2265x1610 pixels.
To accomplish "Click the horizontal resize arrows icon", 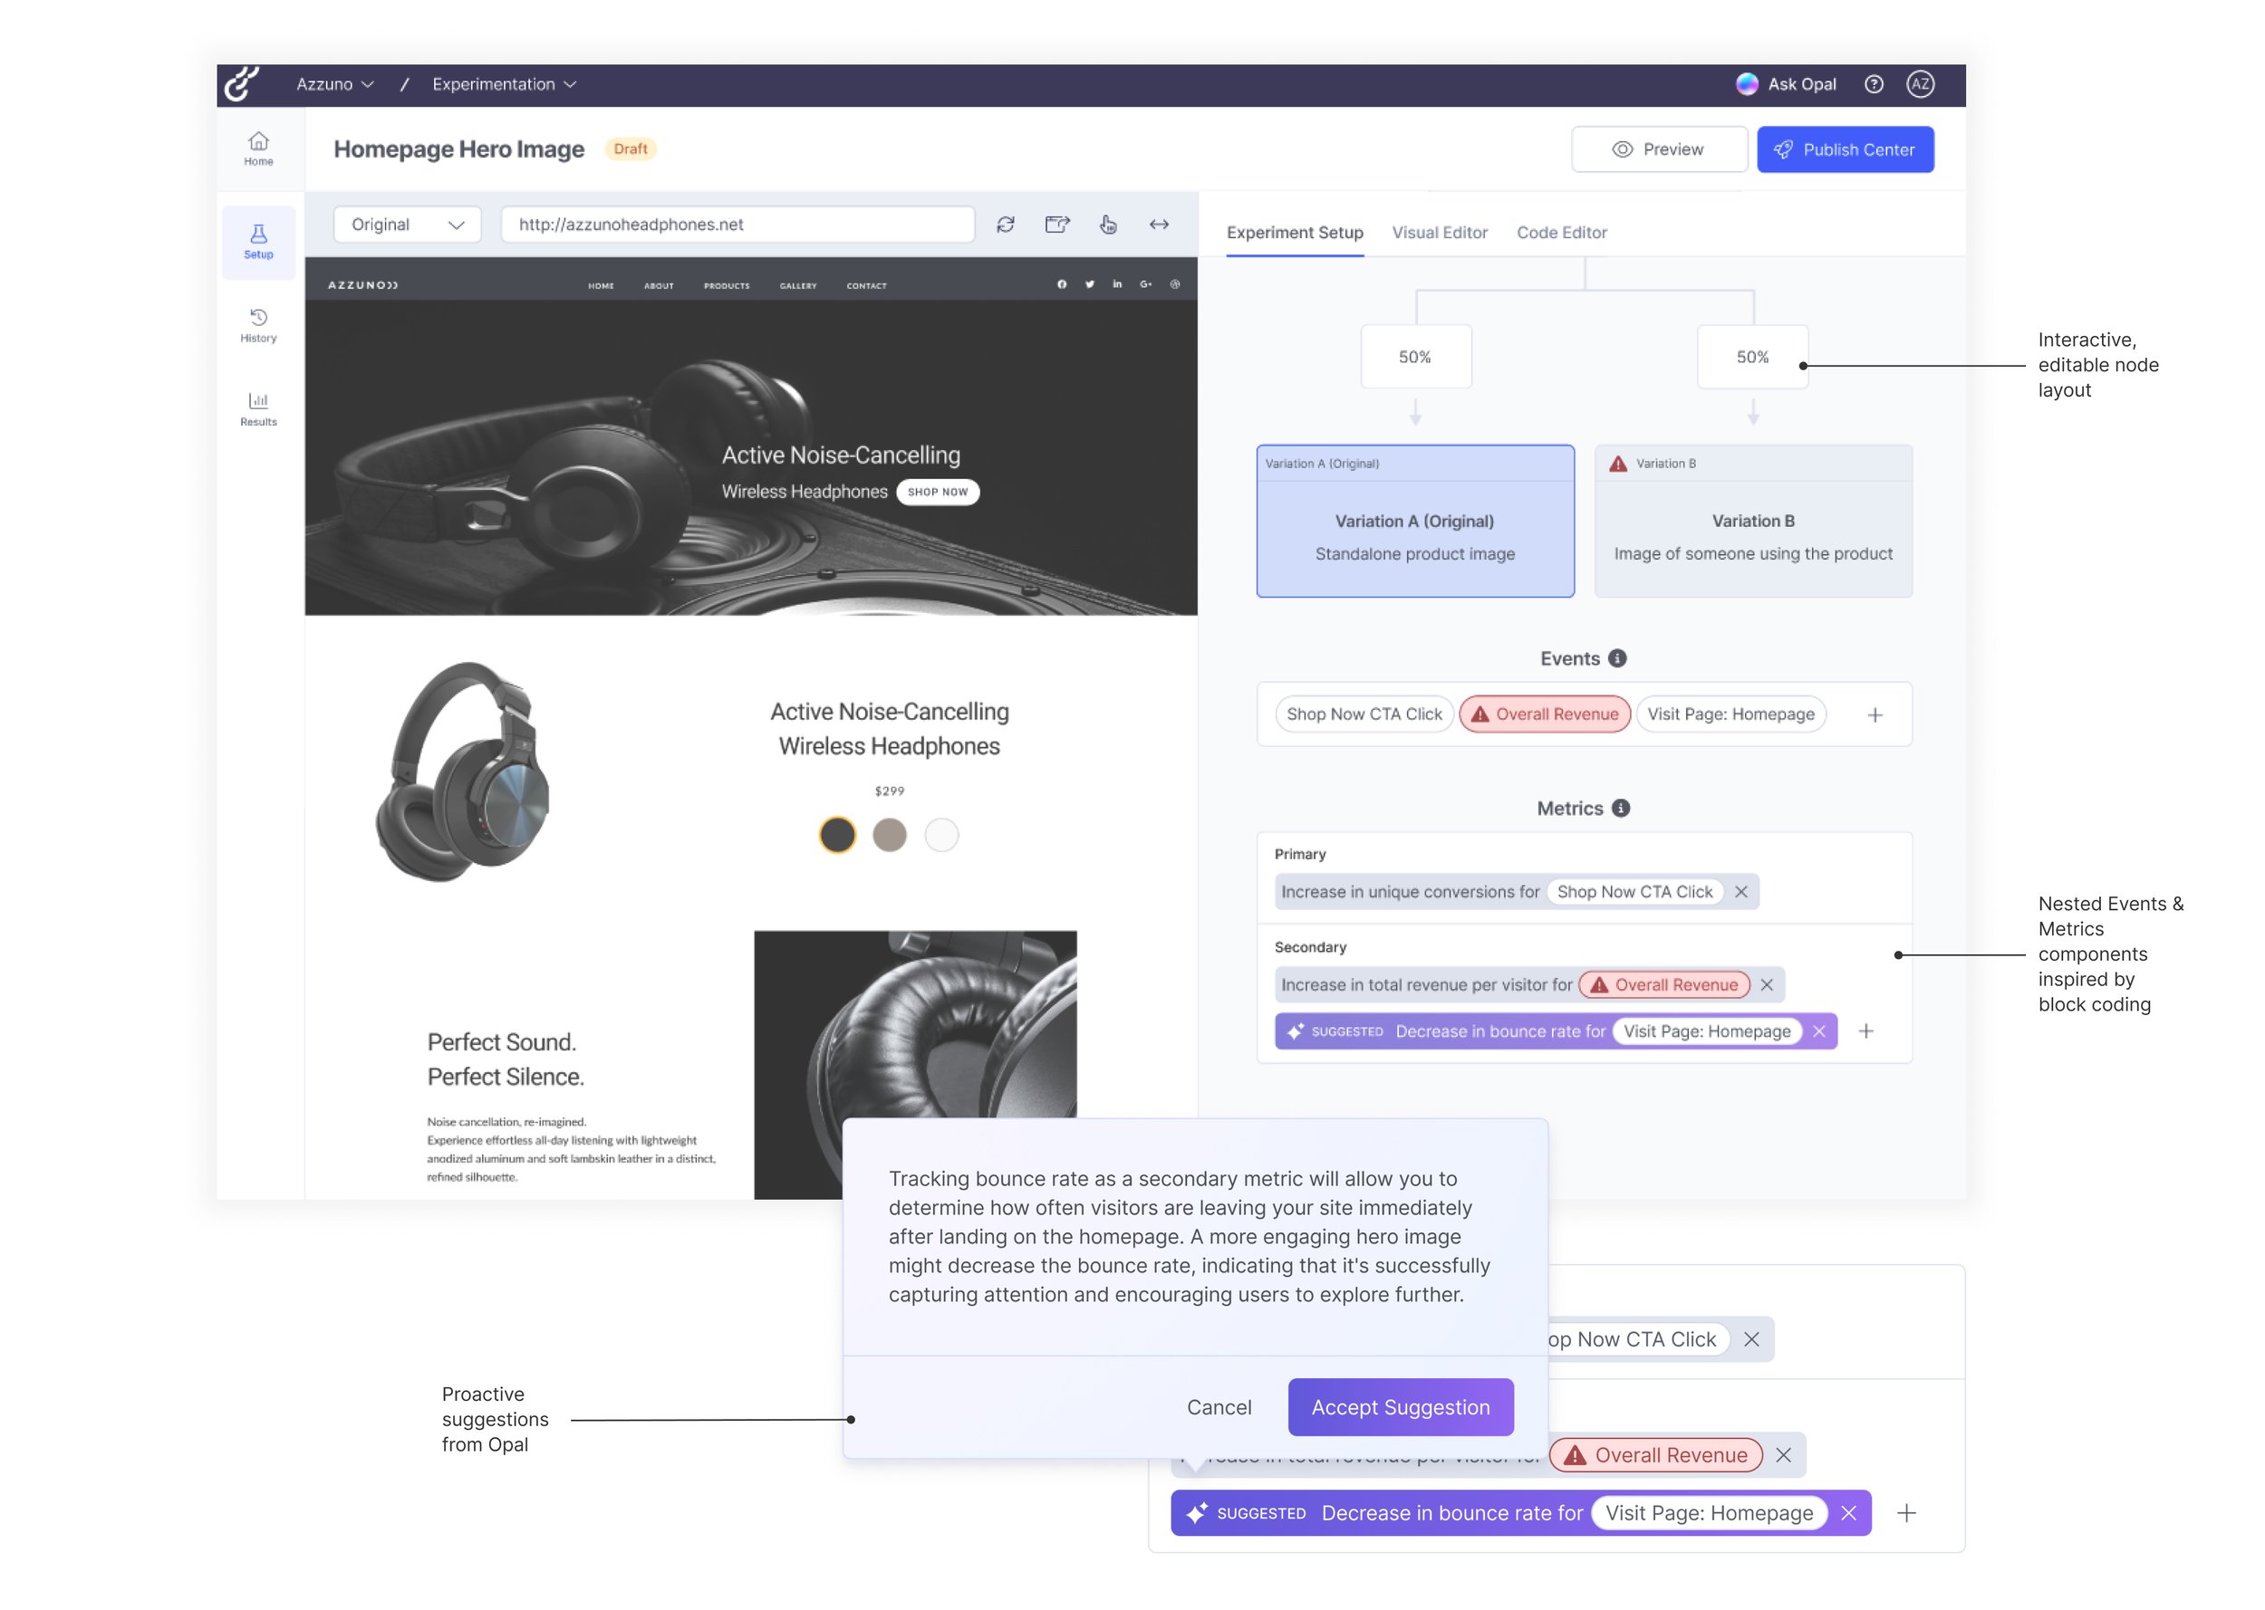I will tap(1158, 225).
